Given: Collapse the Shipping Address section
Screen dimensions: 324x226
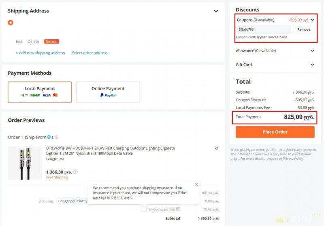Looking at the screenshot, I should [216, 11].
